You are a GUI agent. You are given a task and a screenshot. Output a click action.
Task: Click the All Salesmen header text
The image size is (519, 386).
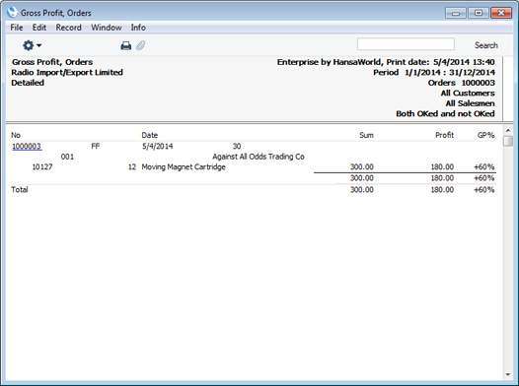pyautogui.click(x=470, y=103)
